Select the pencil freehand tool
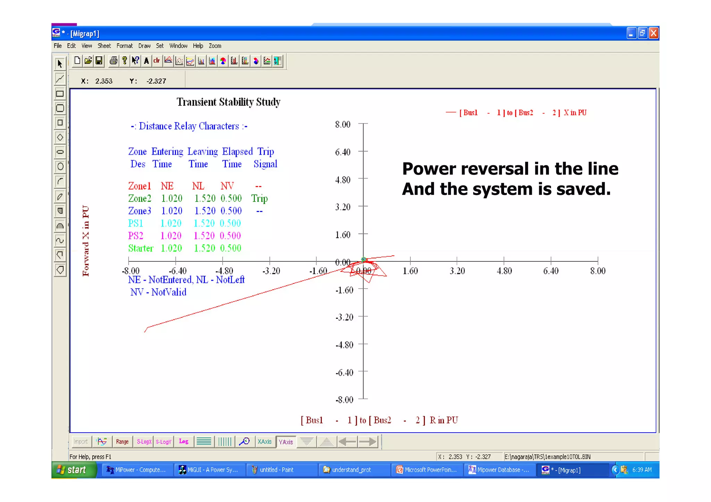The width and height of the screenshot is (711, 502). [60, 196]
